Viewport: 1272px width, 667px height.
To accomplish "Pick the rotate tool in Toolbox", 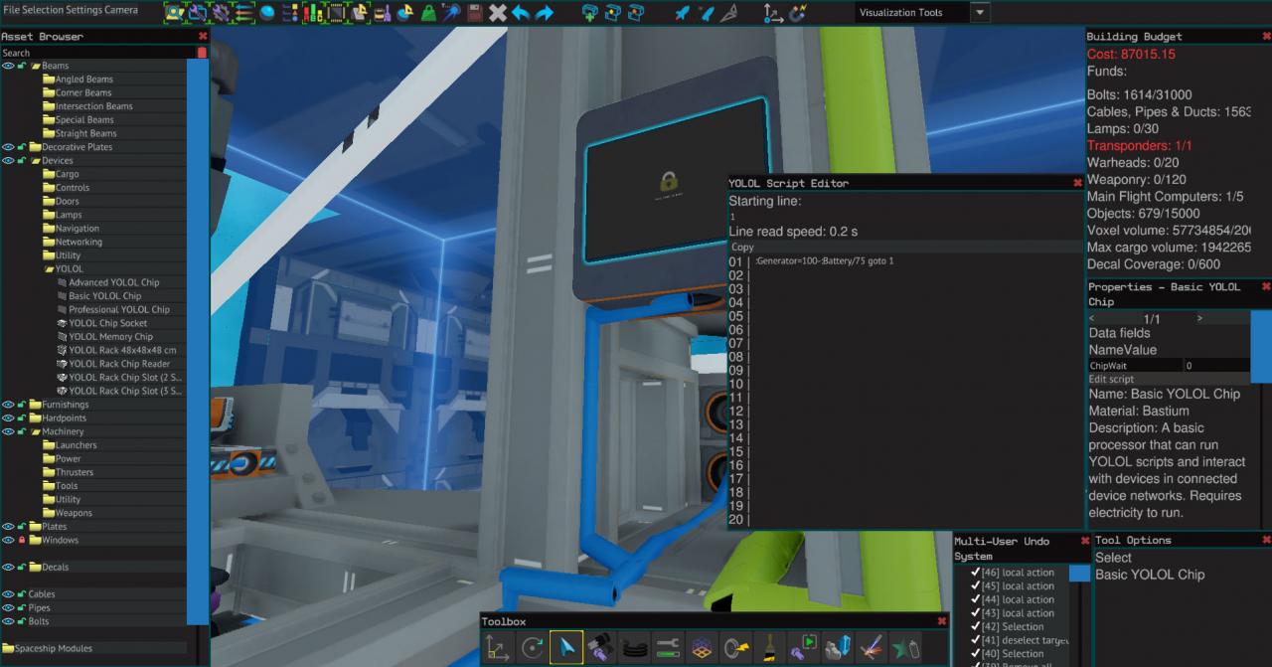I will pyautogui.click(x=532, y=648).
